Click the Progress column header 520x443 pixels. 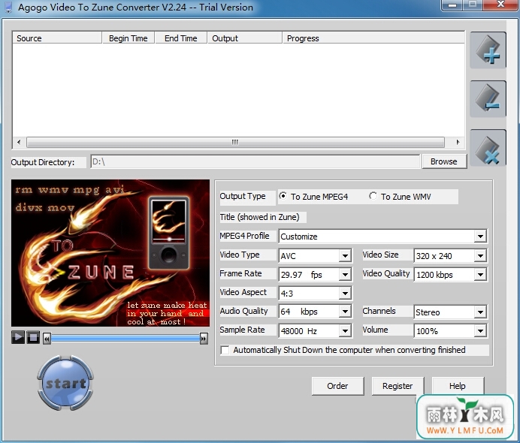click(373, 38)
